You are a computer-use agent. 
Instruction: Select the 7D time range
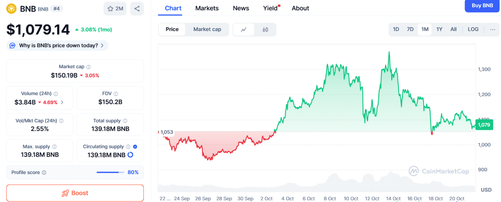[x=410, y=29]
